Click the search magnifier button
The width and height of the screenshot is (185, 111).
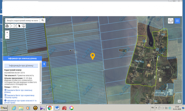[x=43, y=20]
